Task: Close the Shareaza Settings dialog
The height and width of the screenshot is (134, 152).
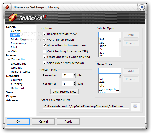Action: pos(142,7)
